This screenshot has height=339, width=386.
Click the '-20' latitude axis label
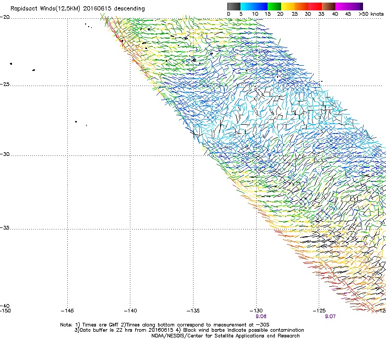(5, 17)
